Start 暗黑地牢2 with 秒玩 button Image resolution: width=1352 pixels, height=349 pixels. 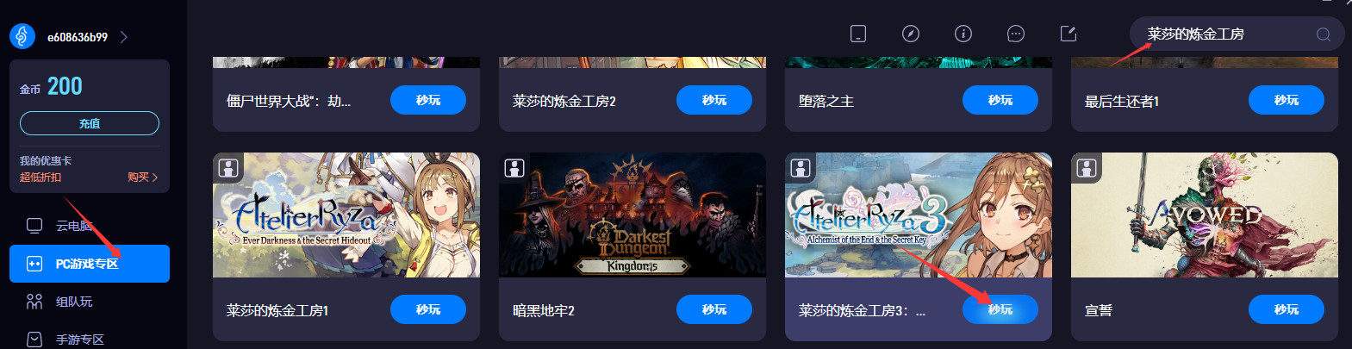tap(714, 309)
